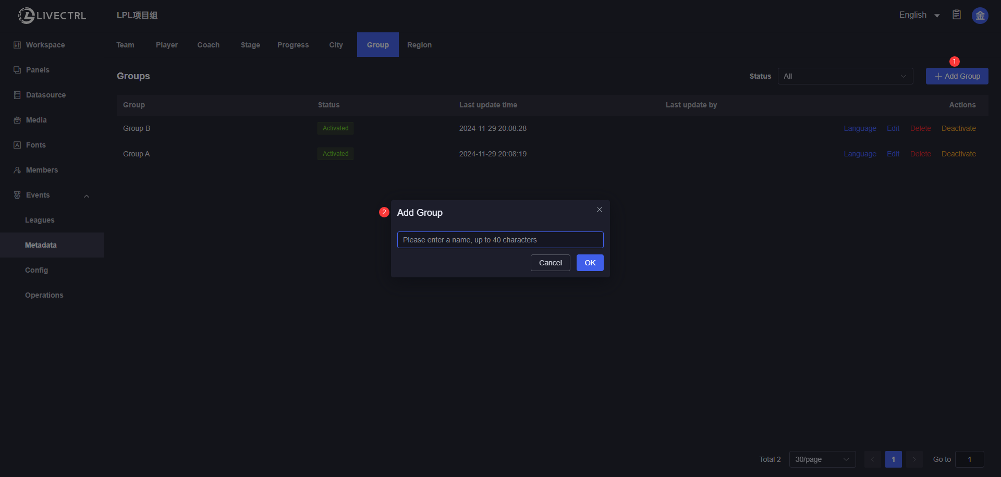The width and height of the screenshot is (1001, 477).
Task: Click the LiveCtrl logo icon
Action: coord(26,16)
